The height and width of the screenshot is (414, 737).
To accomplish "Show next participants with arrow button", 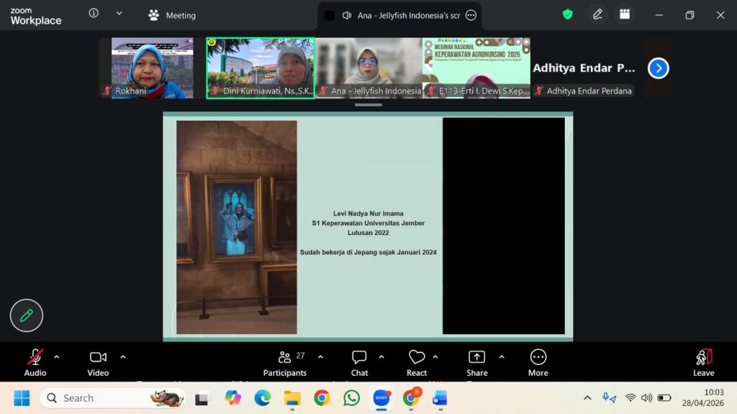I will coord(658,68).
